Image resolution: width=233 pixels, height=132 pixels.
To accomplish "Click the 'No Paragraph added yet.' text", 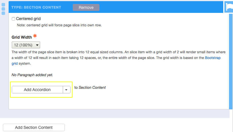I will click(x=32, y=75).
